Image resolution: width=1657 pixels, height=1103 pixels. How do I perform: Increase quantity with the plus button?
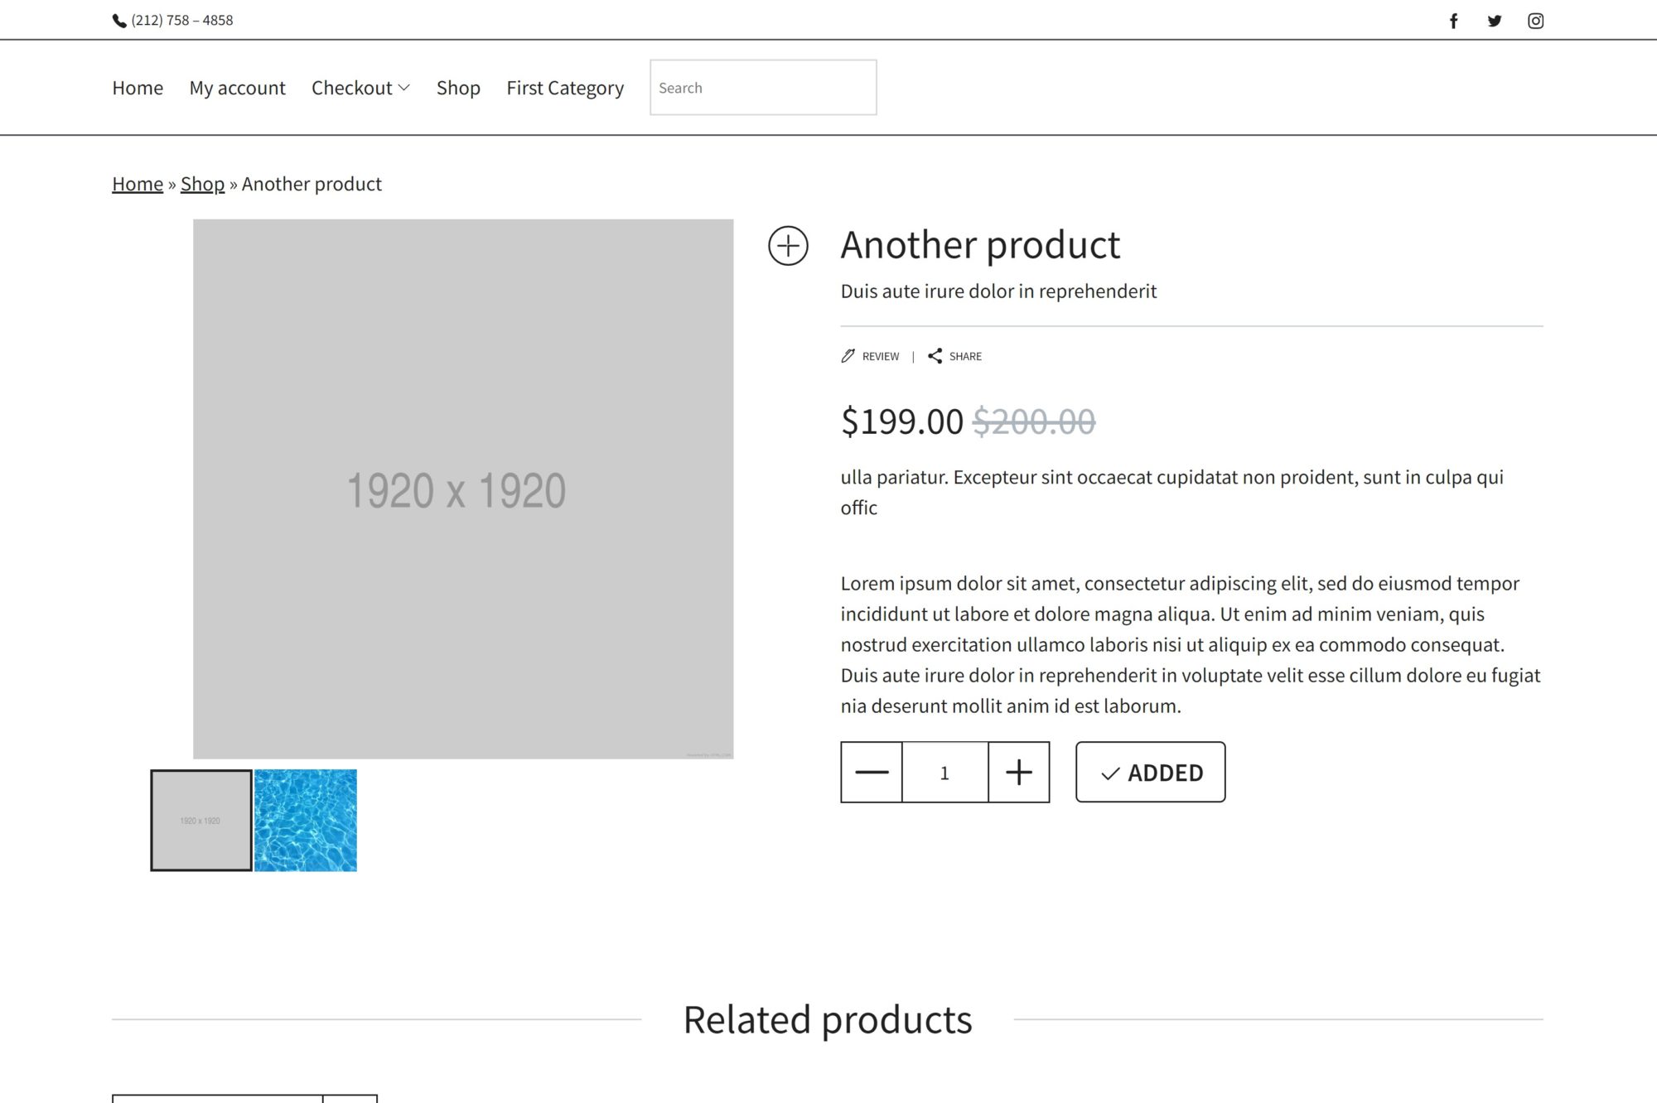pos(1019,772)
